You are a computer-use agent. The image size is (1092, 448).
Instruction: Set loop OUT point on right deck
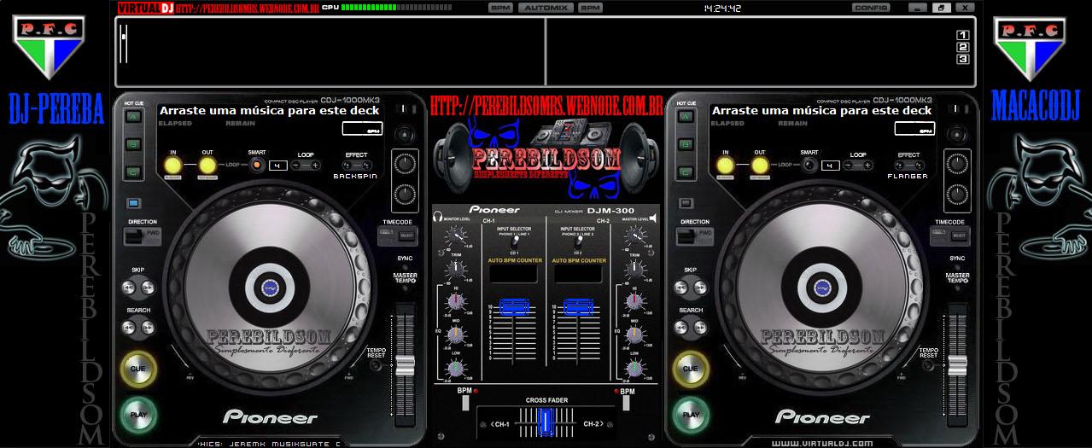pos(760,165)
